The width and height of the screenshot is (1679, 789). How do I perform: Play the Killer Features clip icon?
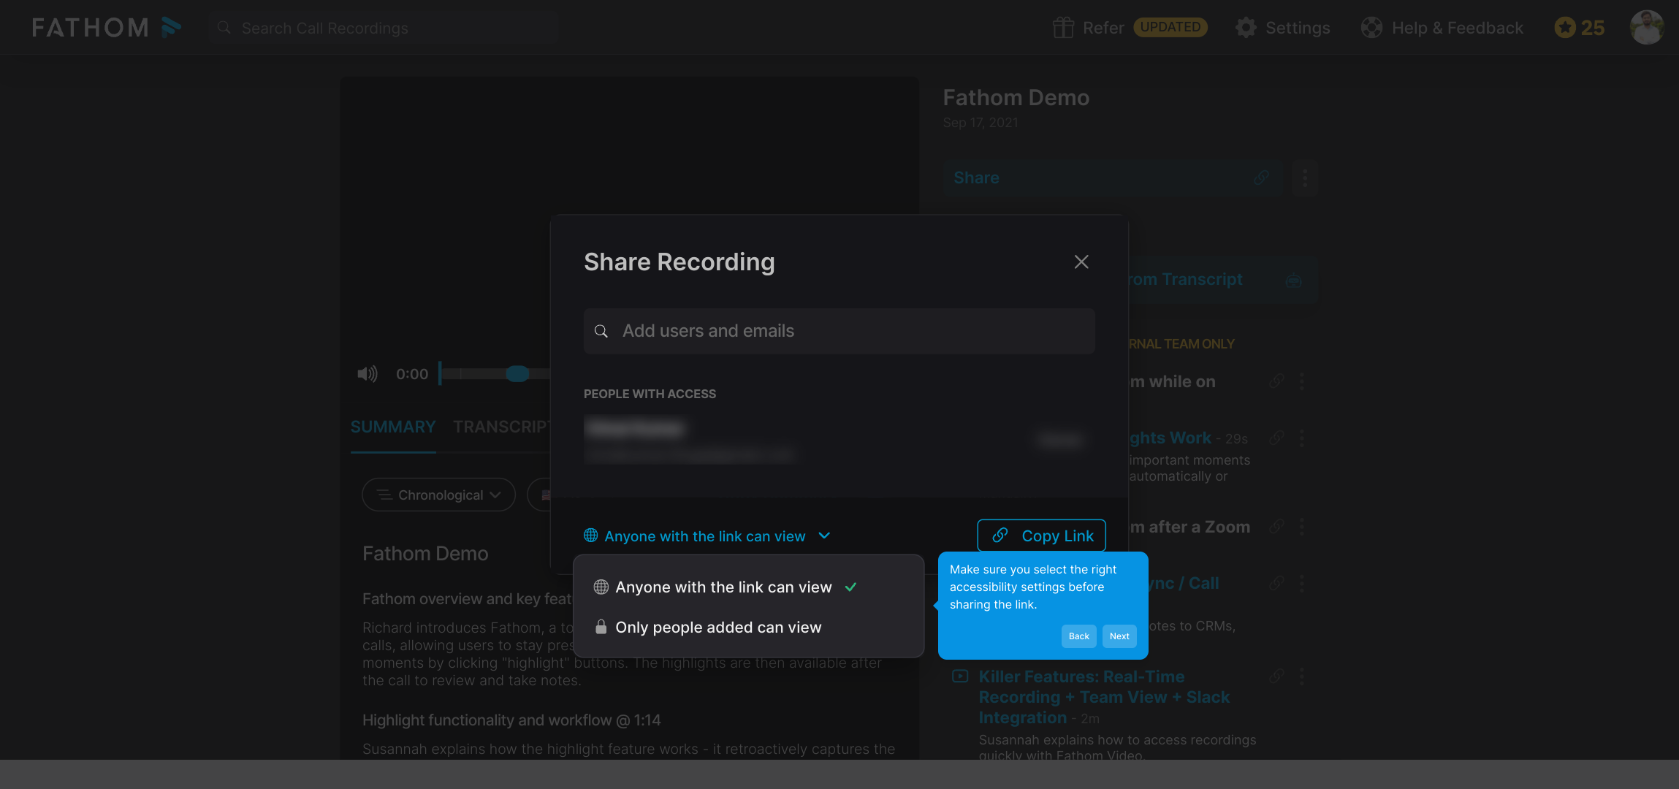[x=960, y=676]
